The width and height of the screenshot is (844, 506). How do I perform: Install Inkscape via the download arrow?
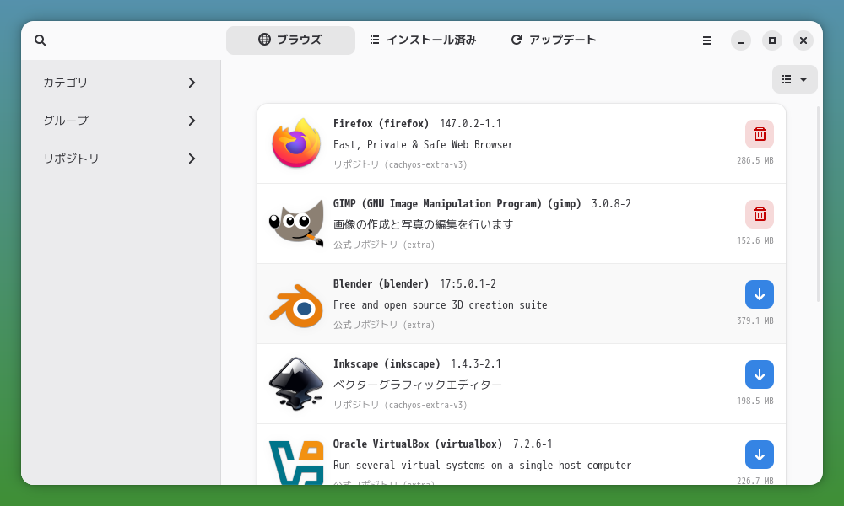click(x=760, y=374)
